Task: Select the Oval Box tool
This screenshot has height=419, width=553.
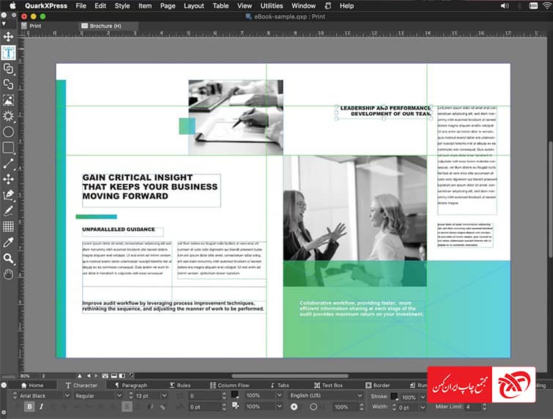Action: [x=8, y=132]
